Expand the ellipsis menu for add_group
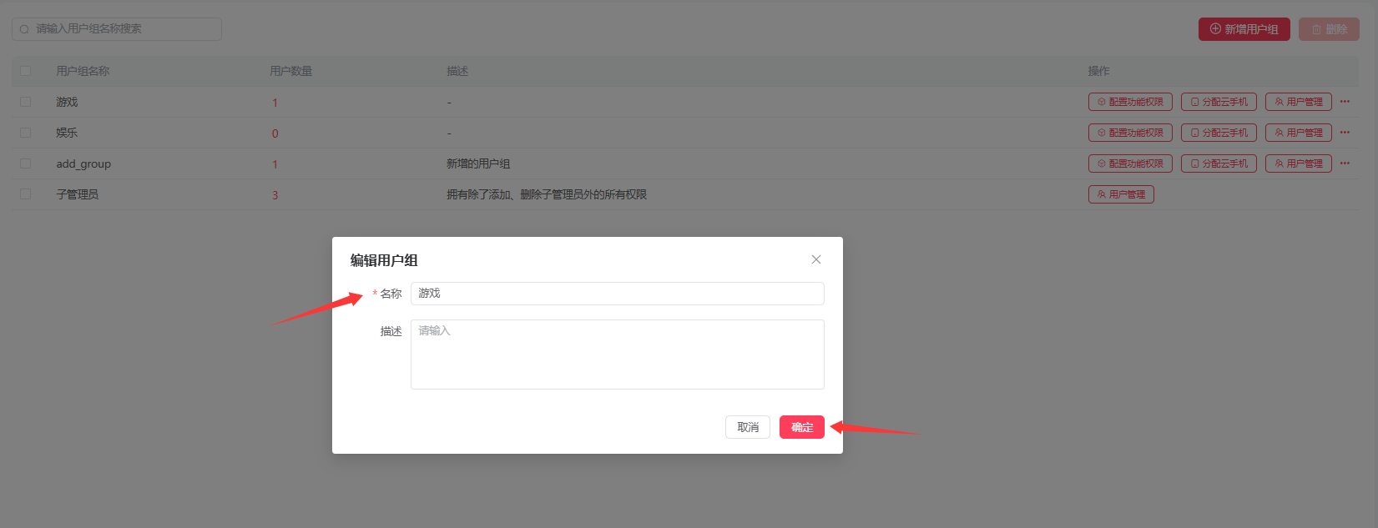The width and height of the screenshot is (1378, 528). point(1345,163)
